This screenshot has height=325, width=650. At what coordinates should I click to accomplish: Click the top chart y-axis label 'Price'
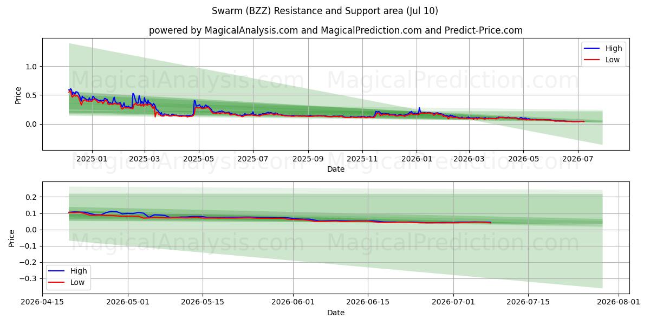[x=18, y=95]
